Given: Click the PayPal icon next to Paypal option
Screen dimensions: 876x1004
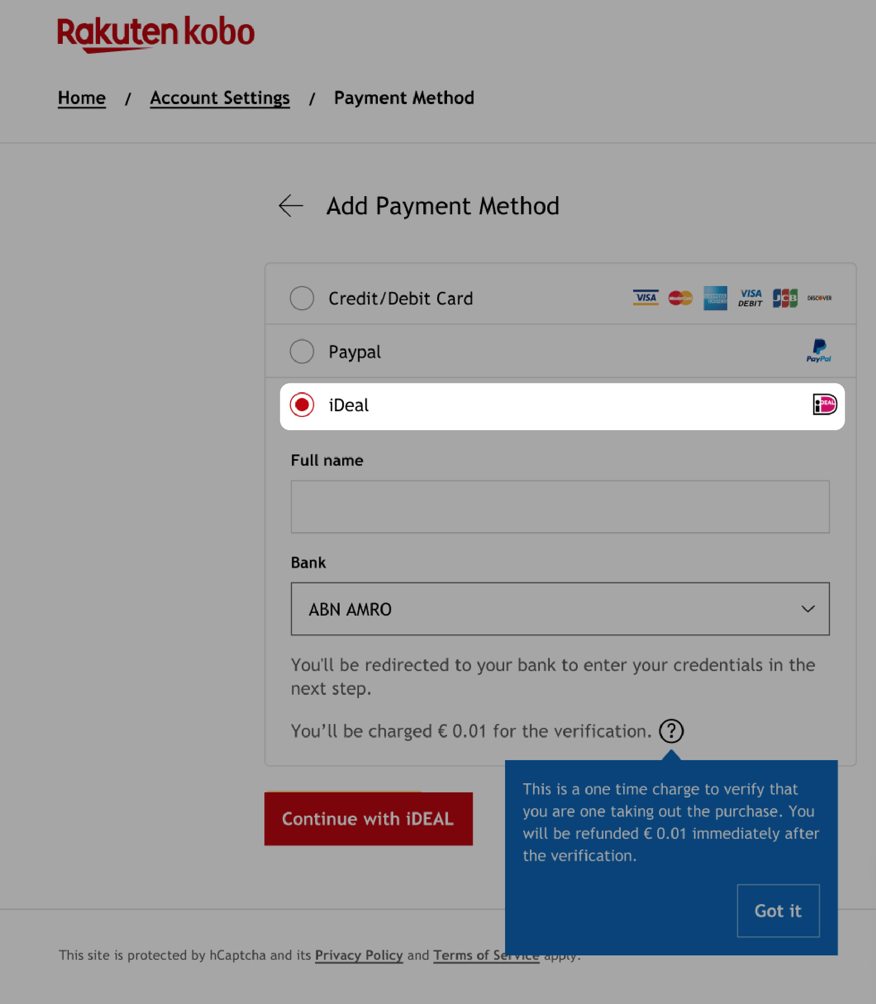Looking at the screenshot, I should (819, 351).
